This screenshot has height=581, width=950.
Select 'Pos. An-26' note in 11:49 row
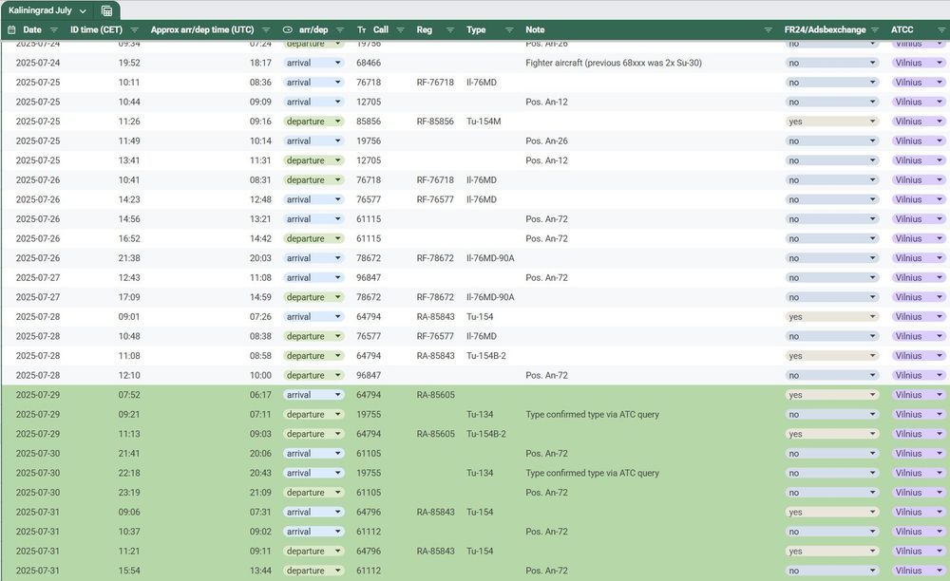click(546, 141)
